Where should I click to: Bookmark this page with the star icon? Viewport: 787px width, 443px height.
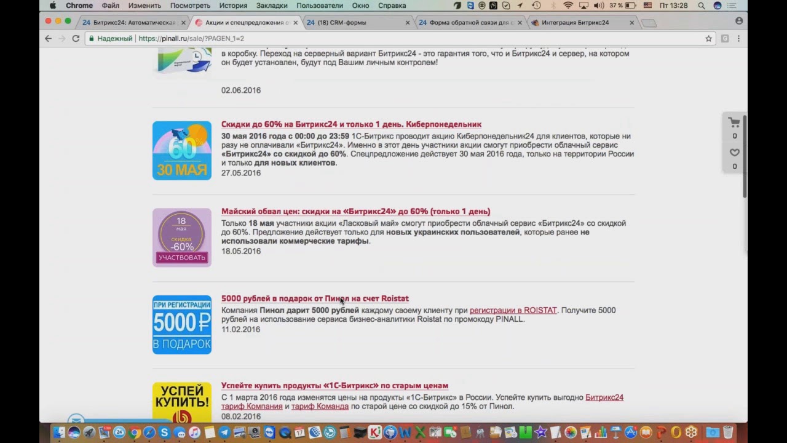click(708, 38)
